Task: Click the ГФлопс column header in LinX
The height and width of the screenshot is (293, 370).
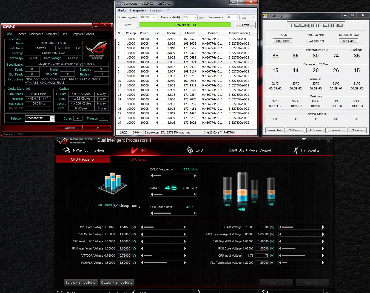Action: pyautogui.click(x=190, y=33)
